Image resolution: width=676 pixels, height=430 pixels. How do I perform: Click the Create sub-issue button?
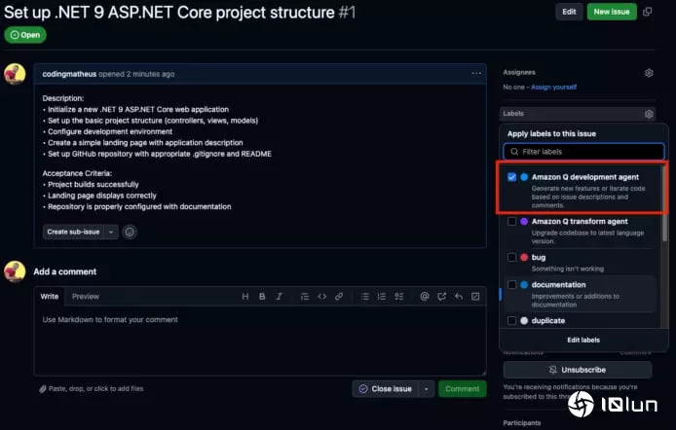tap(73, 232)
